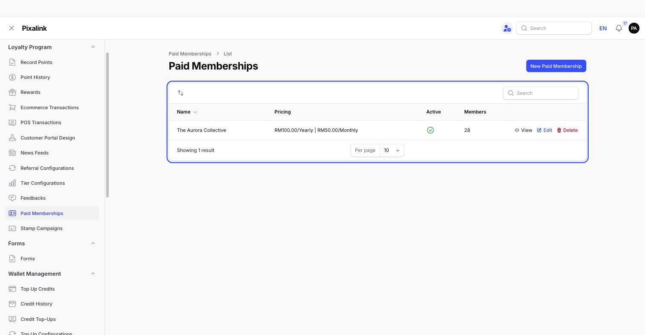The image size is (645, 335).
Task: Click the News Feeds newspaper icon
Action: coord(12,153)
